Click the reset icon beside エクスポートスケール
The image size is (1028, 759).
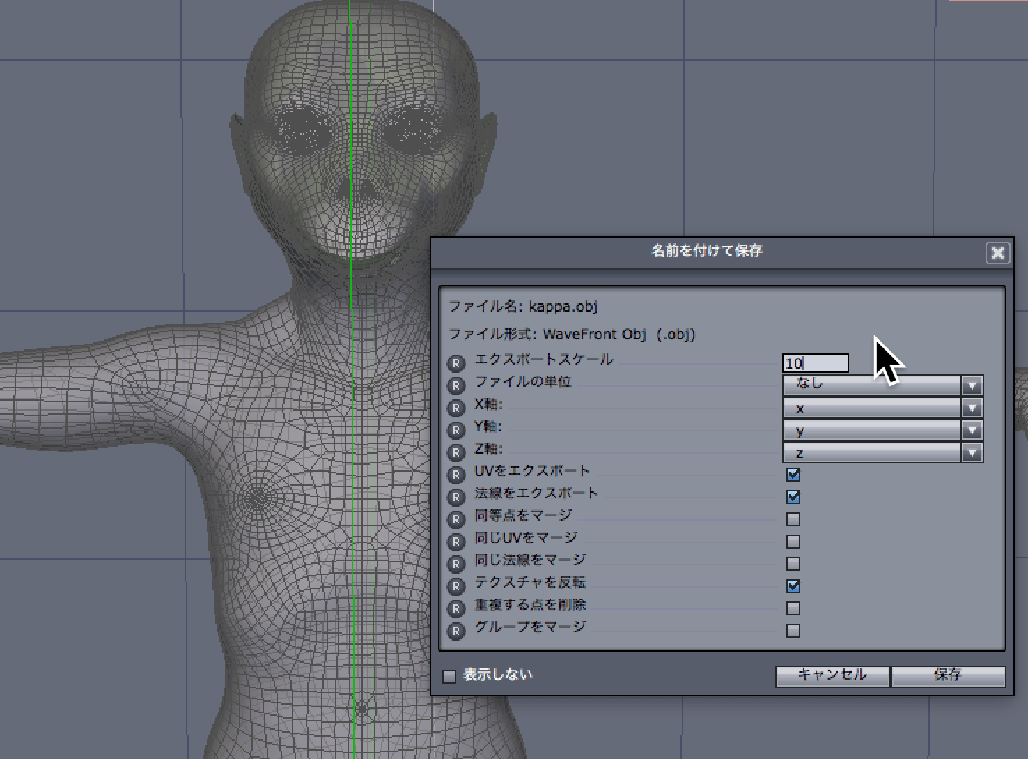click(456, 363)
